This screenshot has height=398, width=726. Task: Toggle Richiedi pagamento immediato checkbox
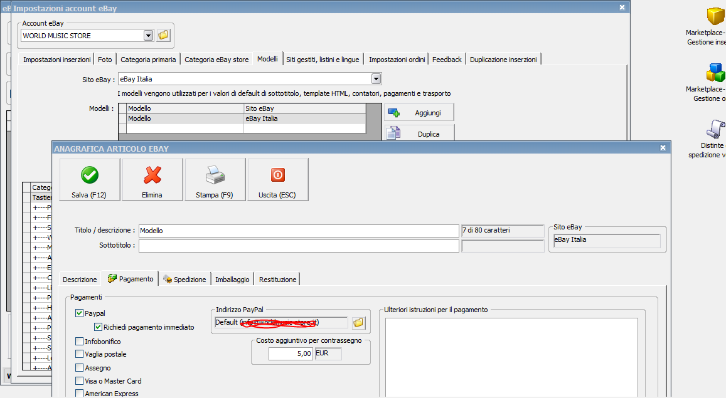point(98,327)
